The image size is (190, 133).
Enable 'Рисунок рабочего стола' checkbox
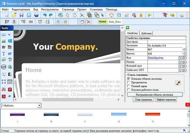[x=129, y=90]
